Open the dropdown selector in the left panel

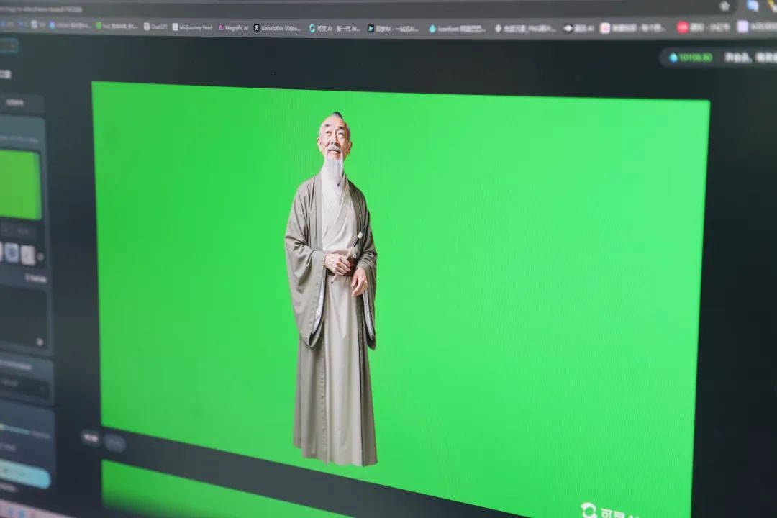(x=24, y=384)
